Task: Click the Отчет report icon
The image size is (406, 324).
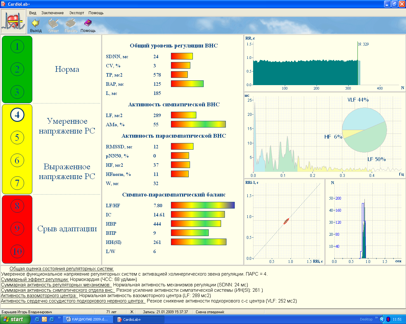Action: tap(54, 23)
